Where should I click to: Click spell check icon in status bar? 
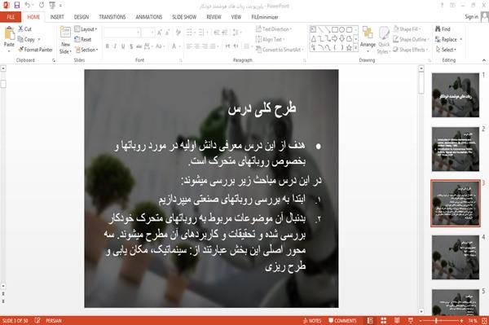[37, 320]
